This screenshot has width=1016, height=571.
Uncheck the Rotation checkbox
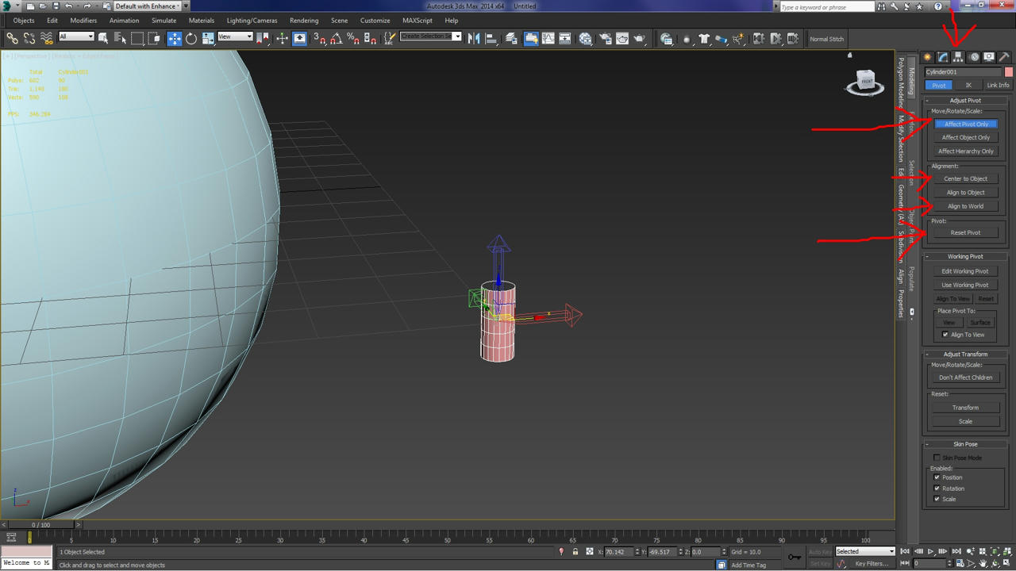pyautogui.click(x=937, y=489)
